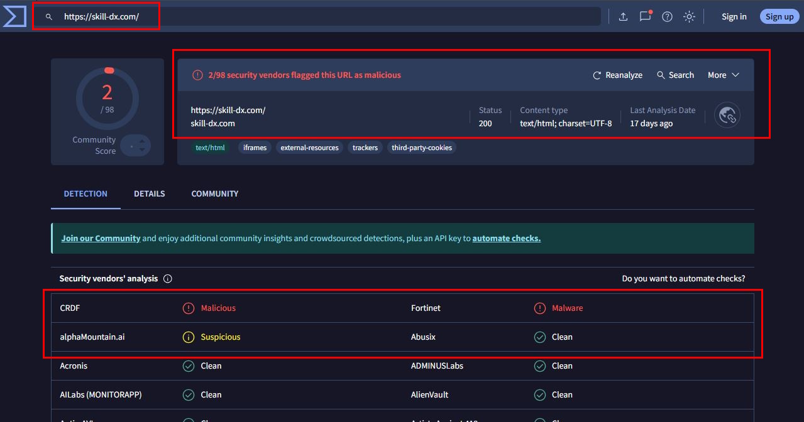Switch to the Details tab
This screenshot has height=422, width=804.
point(149,194)
